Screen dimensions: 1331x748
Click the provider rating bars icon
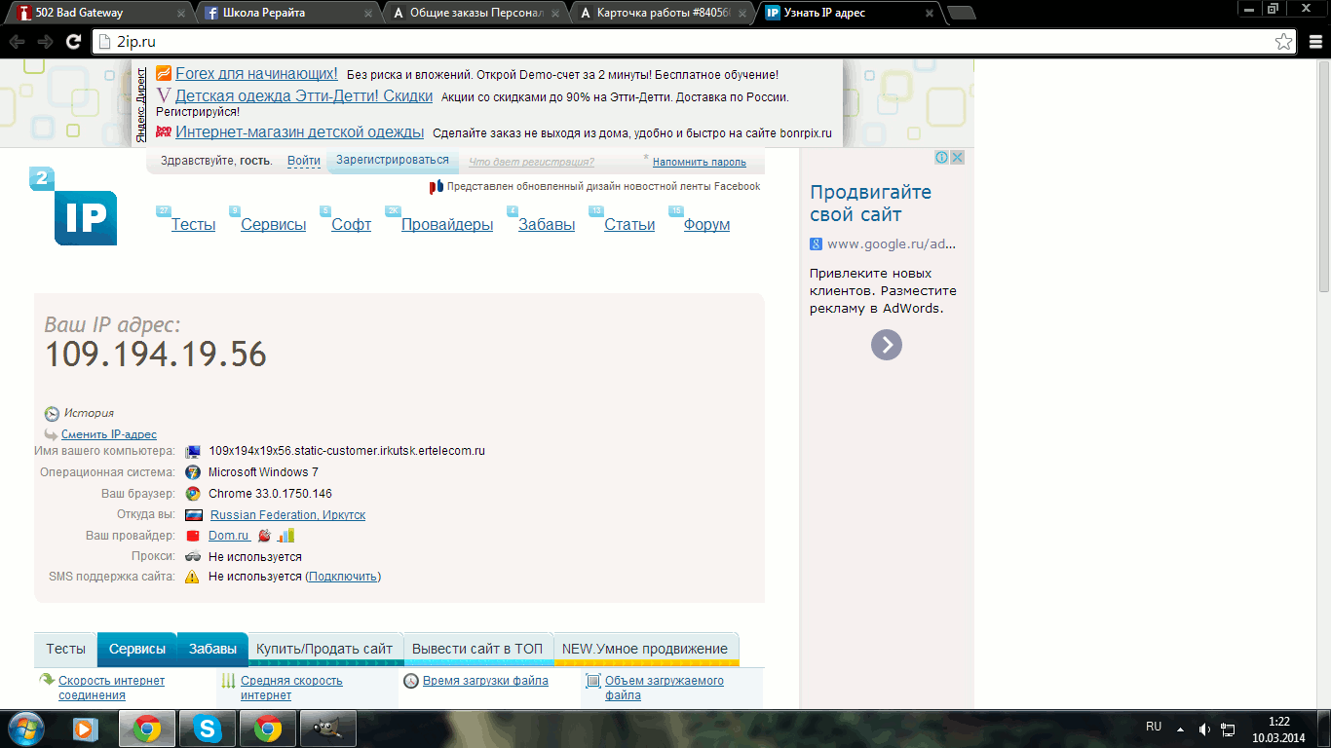(x=285, y=536)
